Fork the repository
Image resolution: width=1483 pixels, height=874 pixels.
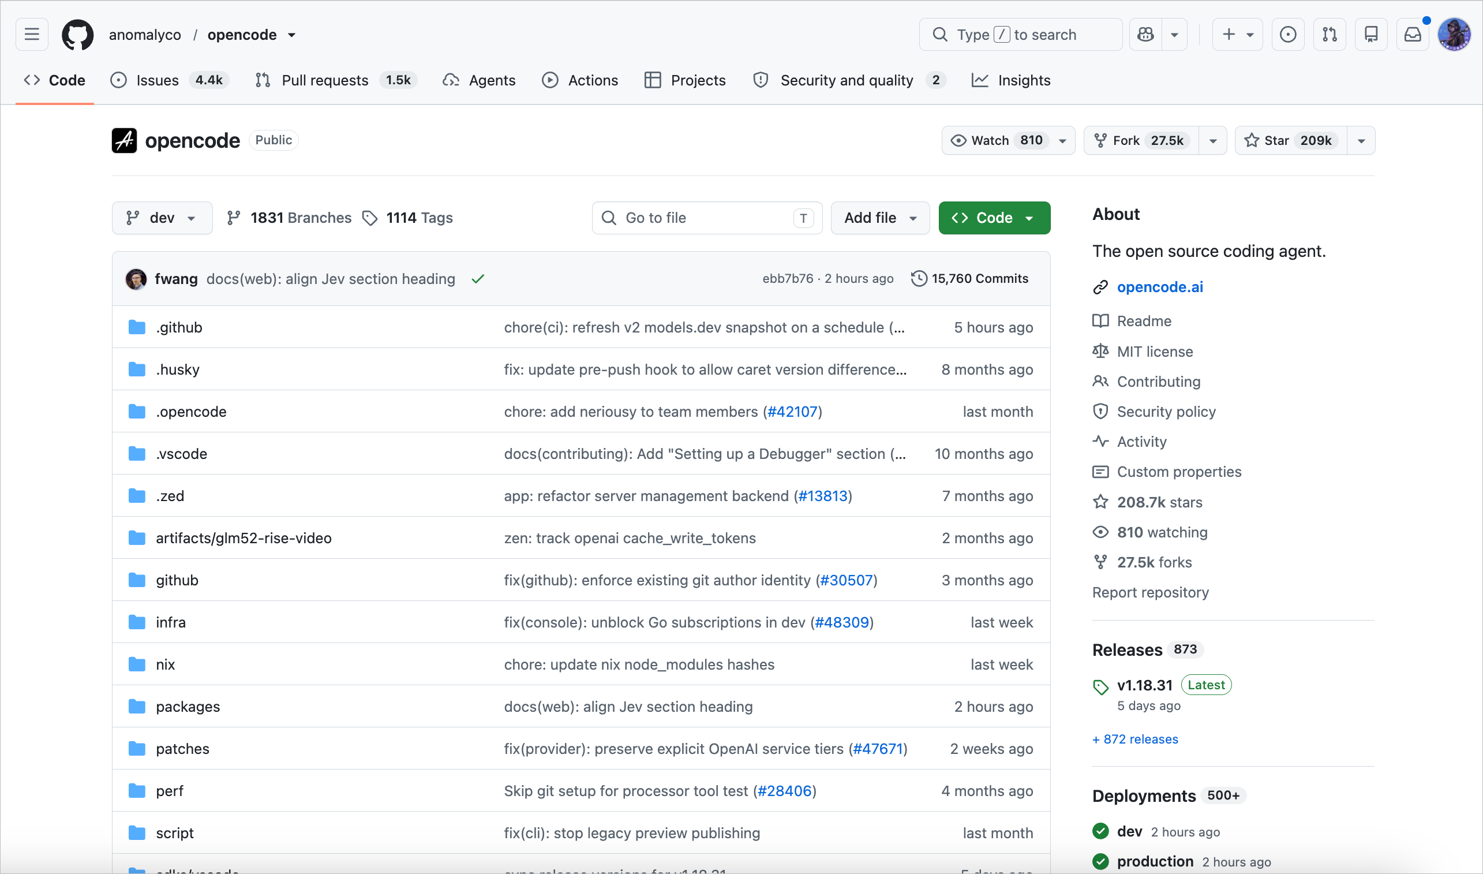tap(1141, 140)
